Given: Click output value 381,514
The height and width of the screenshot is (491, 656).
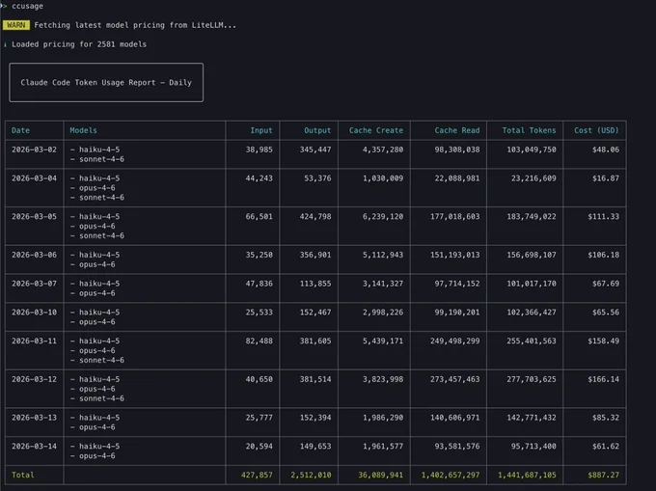Looking at the screenshot, I should coord(315,379).
